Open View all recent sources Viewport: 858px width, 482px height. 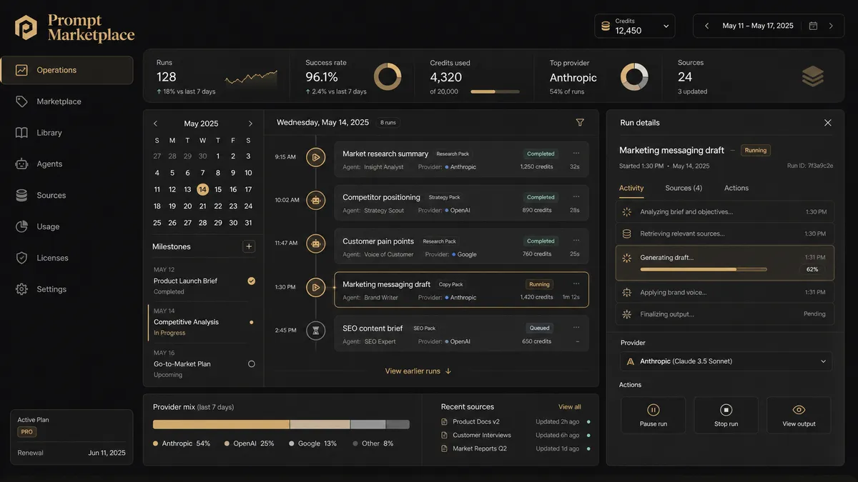click(570, 407)
